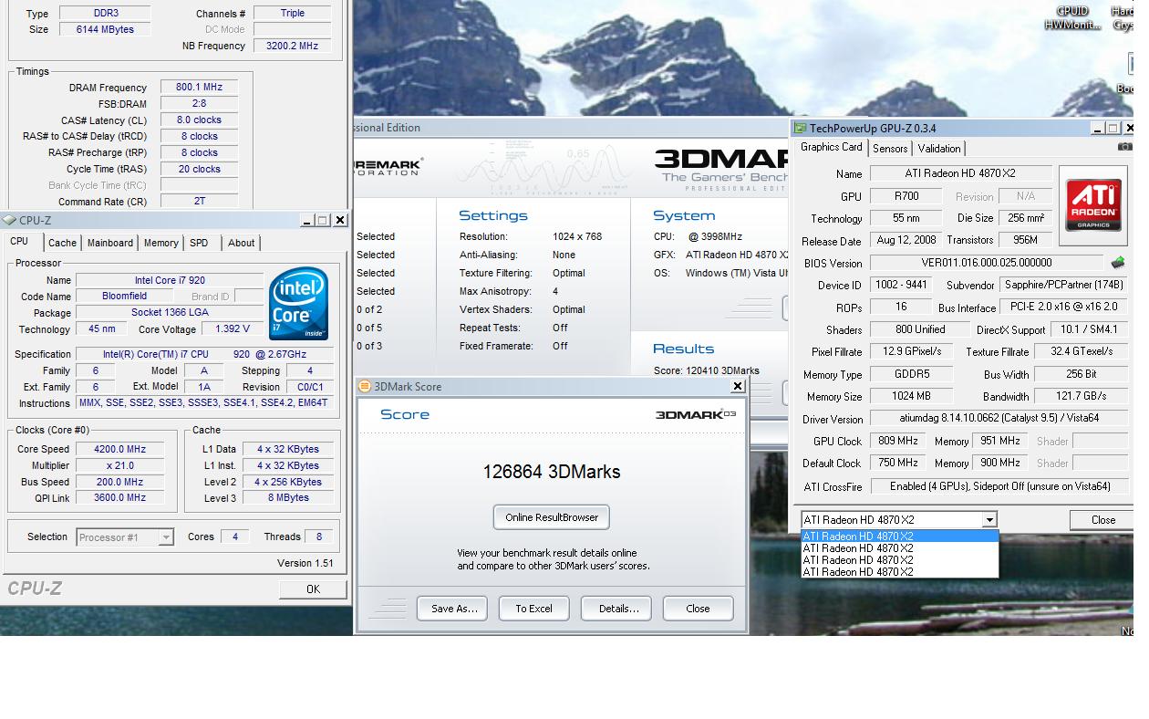Open the GPU selection dropdown arrow in GPU-Z
The height and width of the screenshot is (719, 1149).
[989, 520]
